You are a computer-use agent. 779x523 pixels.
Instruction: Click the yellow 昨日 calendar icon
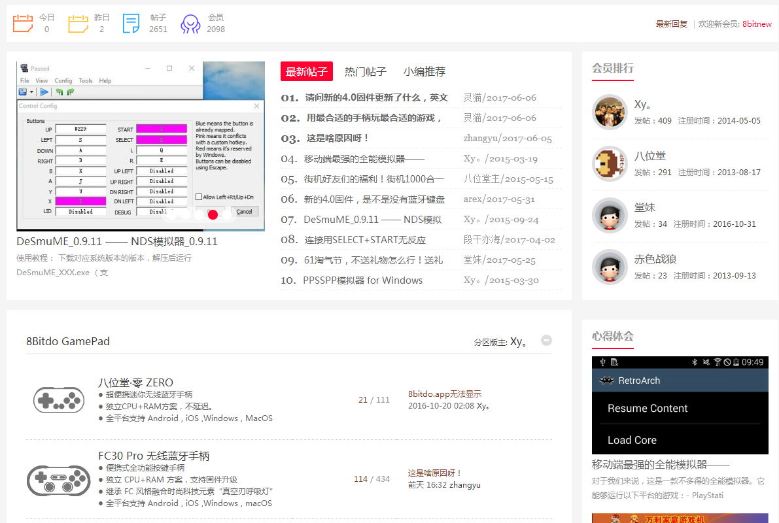coord(78,24)
